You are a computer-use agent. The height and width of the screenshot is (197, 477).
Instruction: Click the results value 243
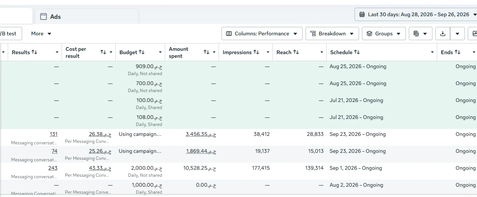tap(53, 168)
